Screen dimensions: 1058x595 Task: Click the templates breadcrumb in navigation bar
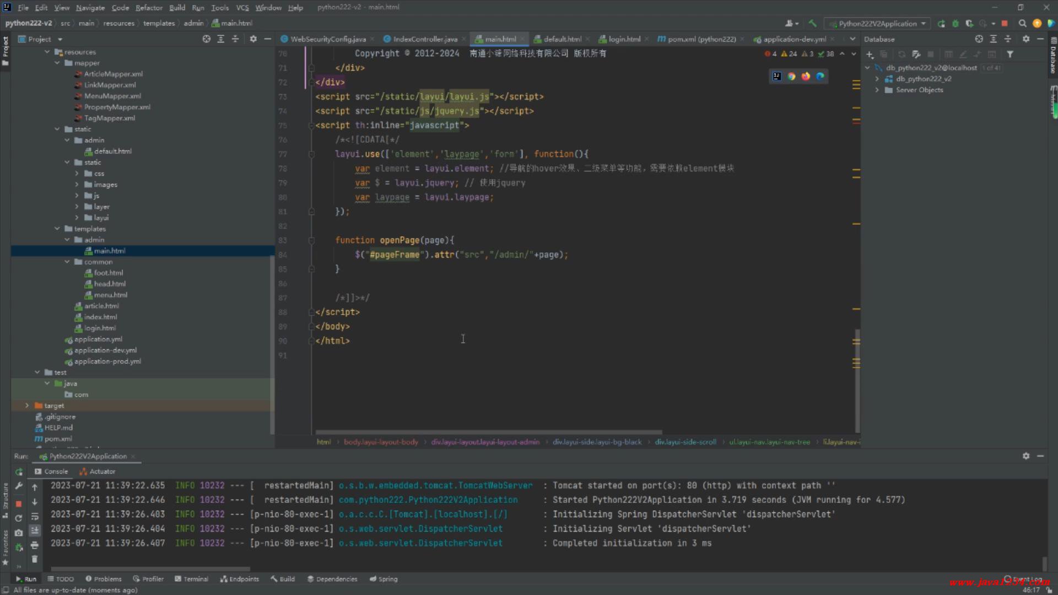point(159,23)
